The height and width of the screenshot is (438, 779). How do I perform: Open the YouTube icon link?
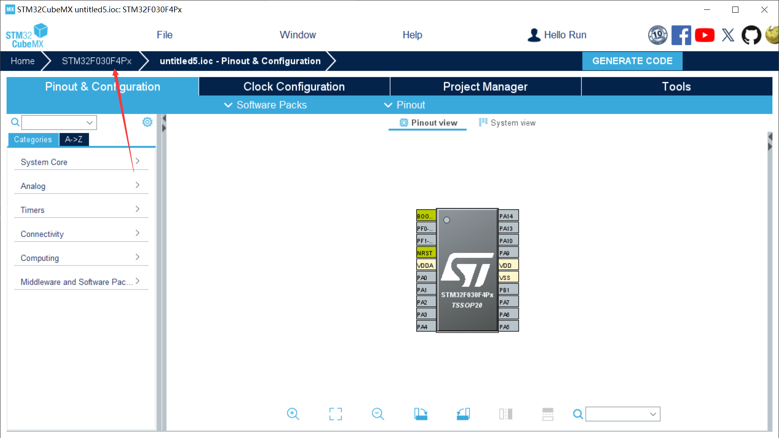[704, 35]
